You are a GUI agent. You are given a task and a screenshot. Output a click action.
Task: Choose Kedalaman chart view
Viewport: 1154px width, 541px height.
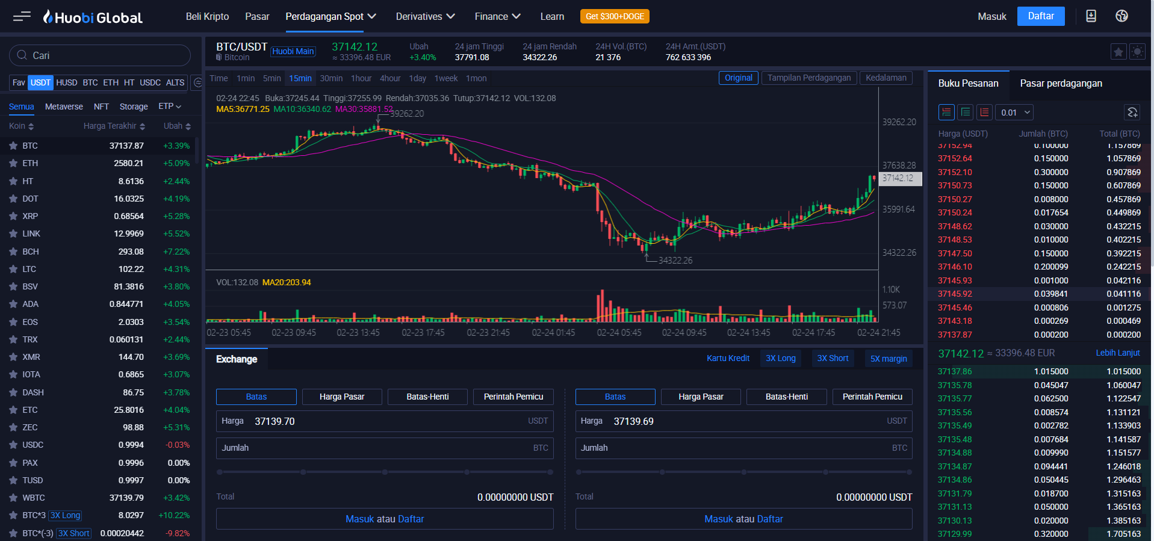[886, 78]
